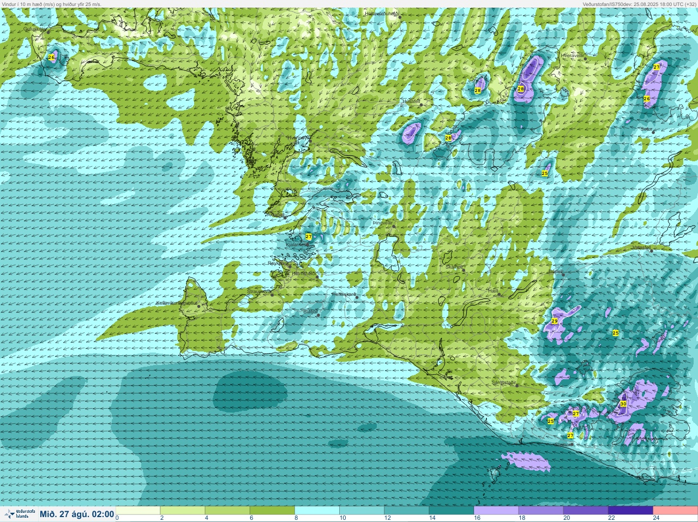The width and height of the screenshot is (698, 522).
Task: Select the 10–12 m/s turquoise legend swatch
Action: (362, 511)
